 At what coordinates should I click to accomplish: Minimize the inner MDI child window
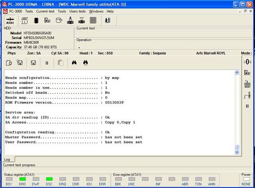pos(240,11)
